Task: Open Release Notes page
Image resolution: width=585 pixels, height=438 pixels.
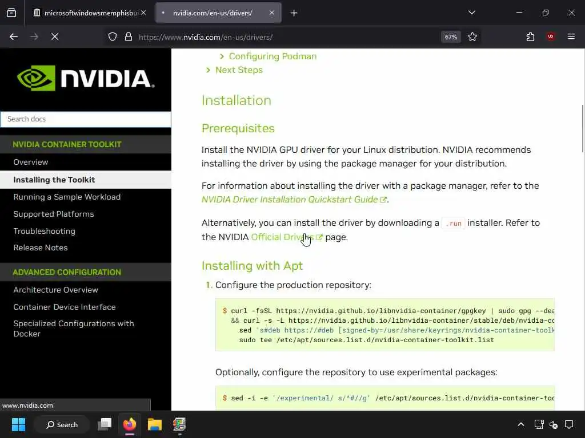Action: [41, 248]
